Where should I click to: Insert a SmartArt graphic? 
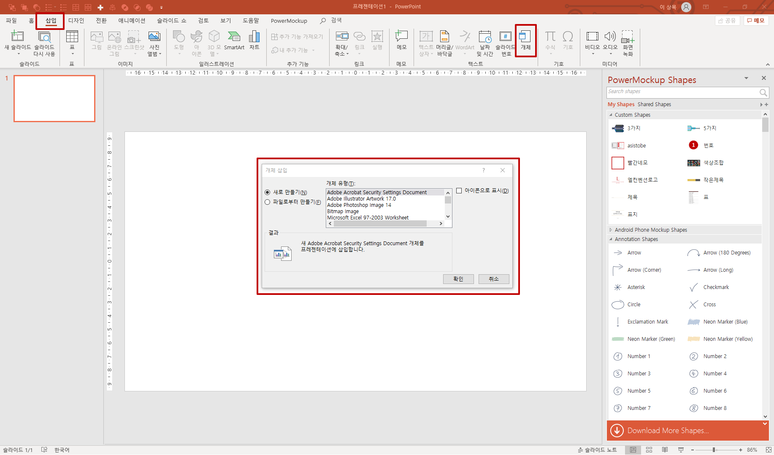coord(234,40)
